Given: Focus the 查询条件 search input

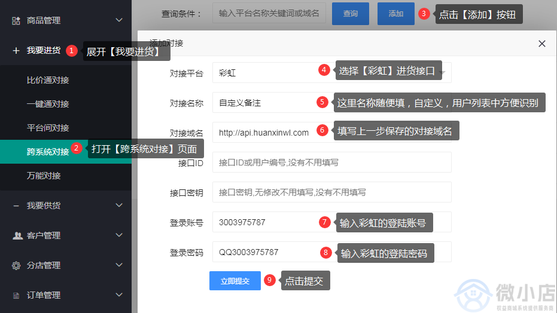Looking at the screenshot, I should point(269,13).
